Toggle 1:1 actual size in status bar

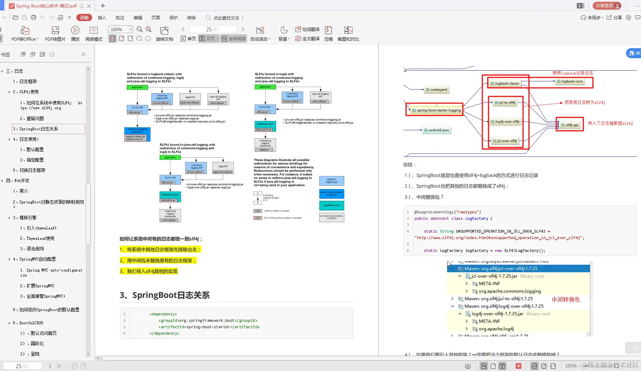point(535,366)
